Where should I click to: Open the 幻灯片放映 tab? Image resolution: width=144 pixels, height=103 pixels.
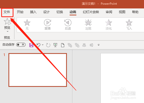pyautogui.click(x=91, y=12)
